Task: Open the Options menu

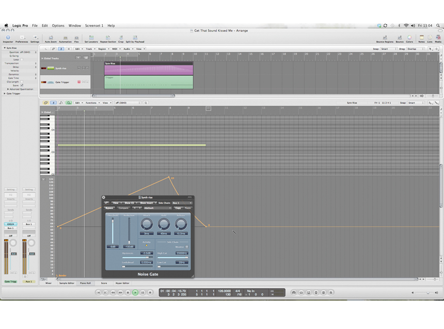Action: tap(58, 25)
